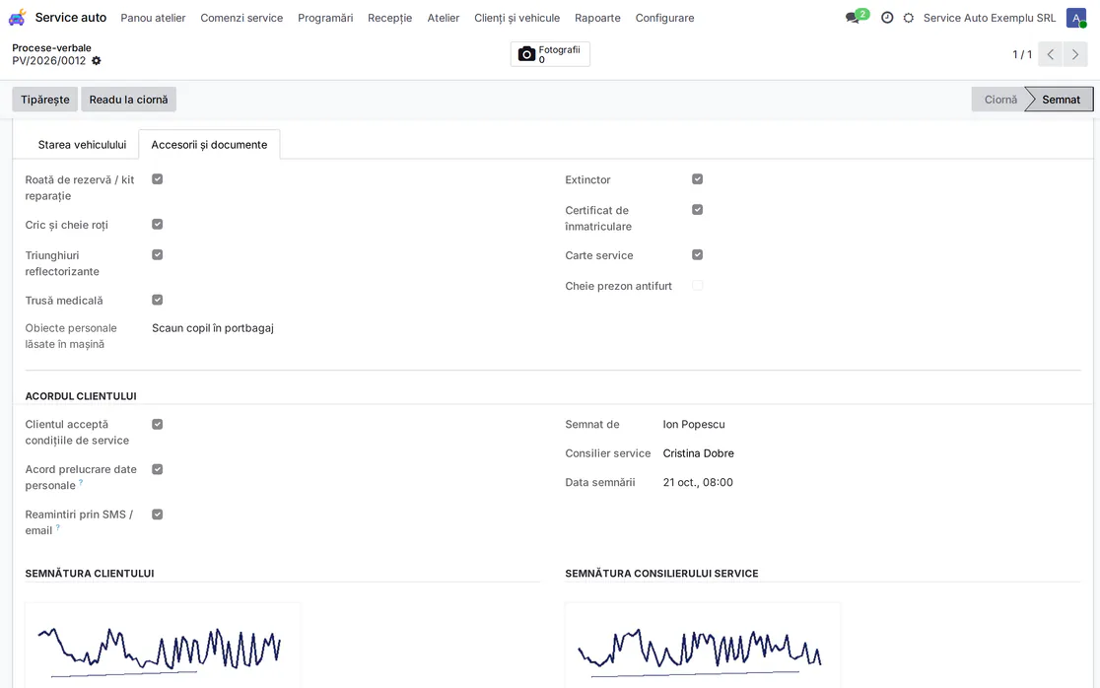1100x688 pixels.
Task: Click the client signature image
Action: (163, 646)
